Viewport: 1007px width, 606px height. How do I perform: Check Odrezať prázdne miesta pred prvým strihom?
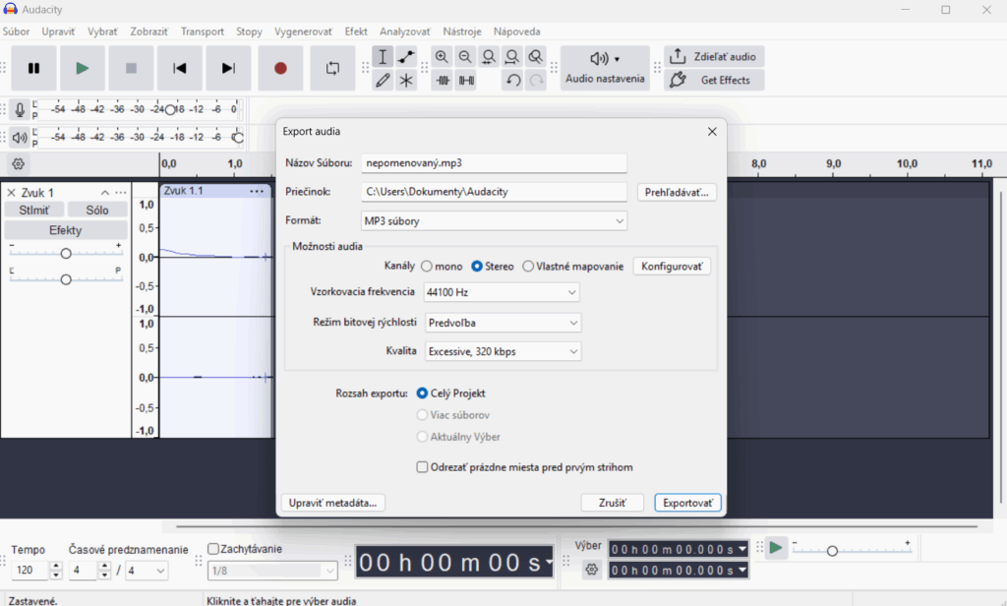click(x=423, y=467)
